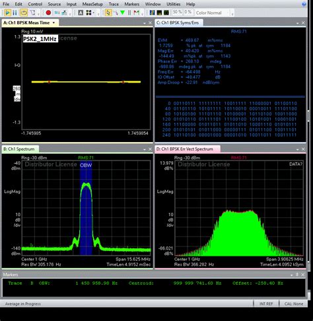Click the CAL: None status indicator
This screenshot has height=321, width=313.
pos(294,304)
